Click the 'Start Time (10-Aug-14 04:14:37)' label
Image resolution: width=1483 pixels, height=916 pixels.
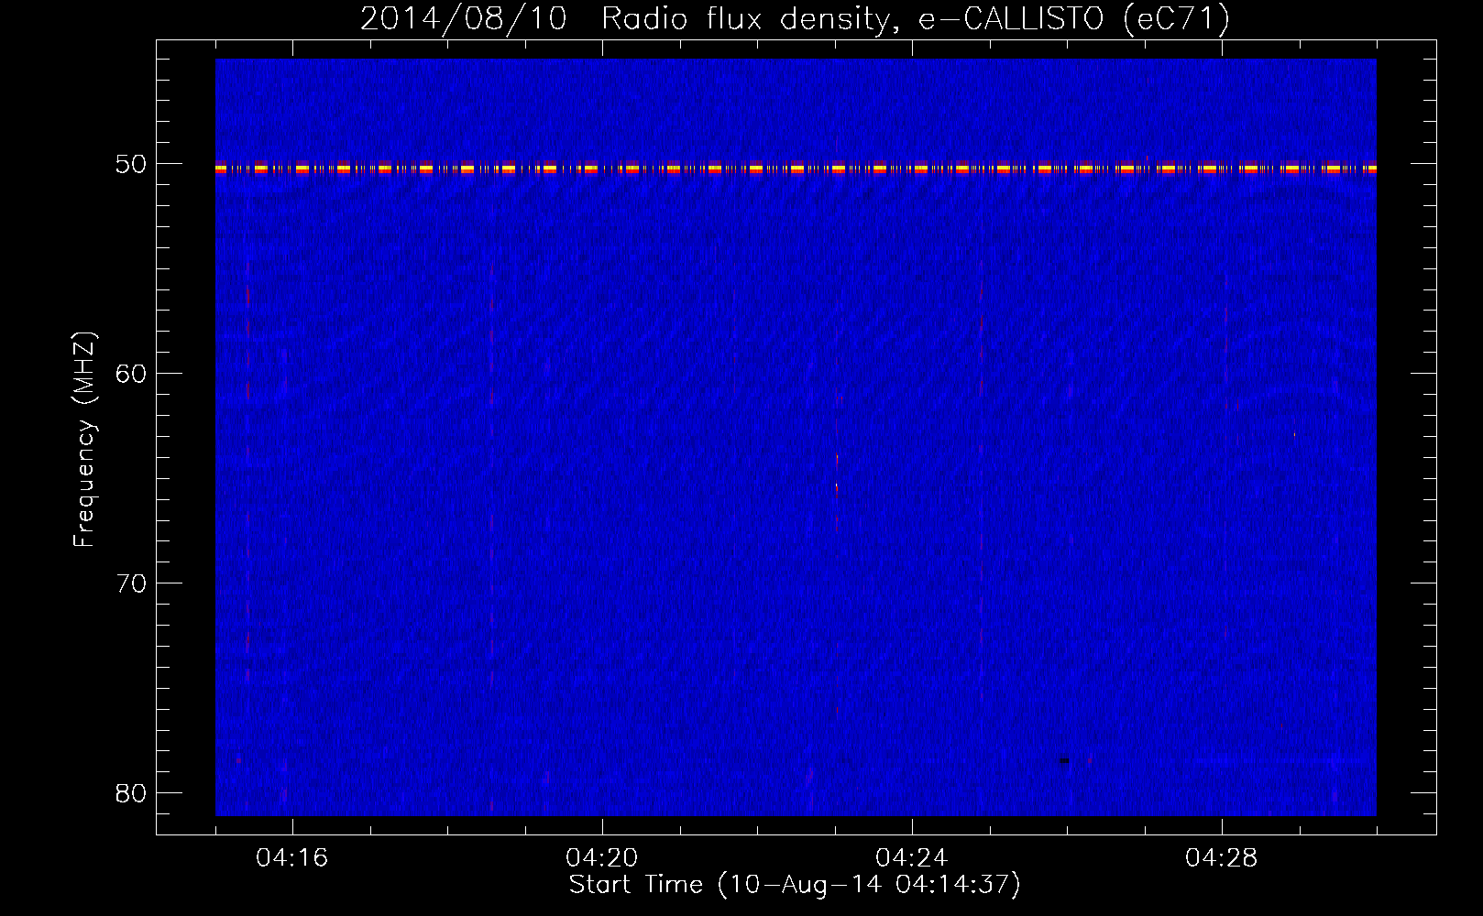tap(795, 885)
